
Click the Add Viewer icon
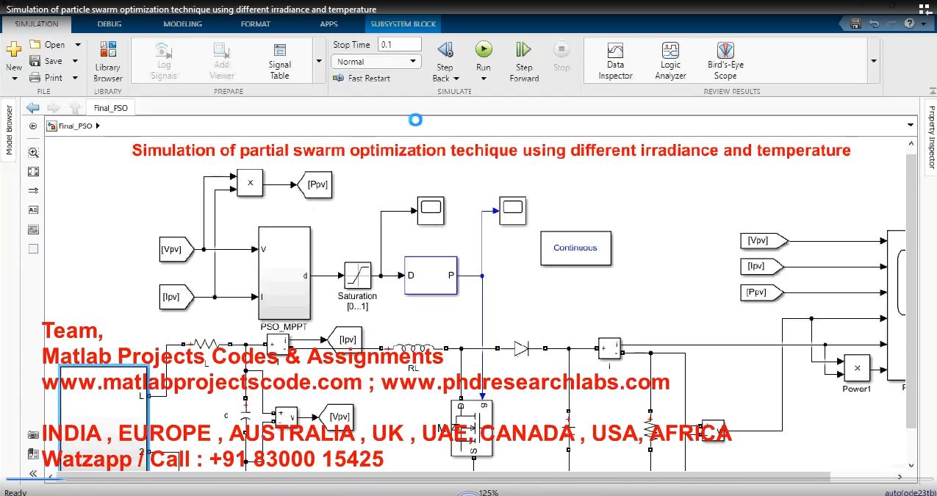(221, 50)
